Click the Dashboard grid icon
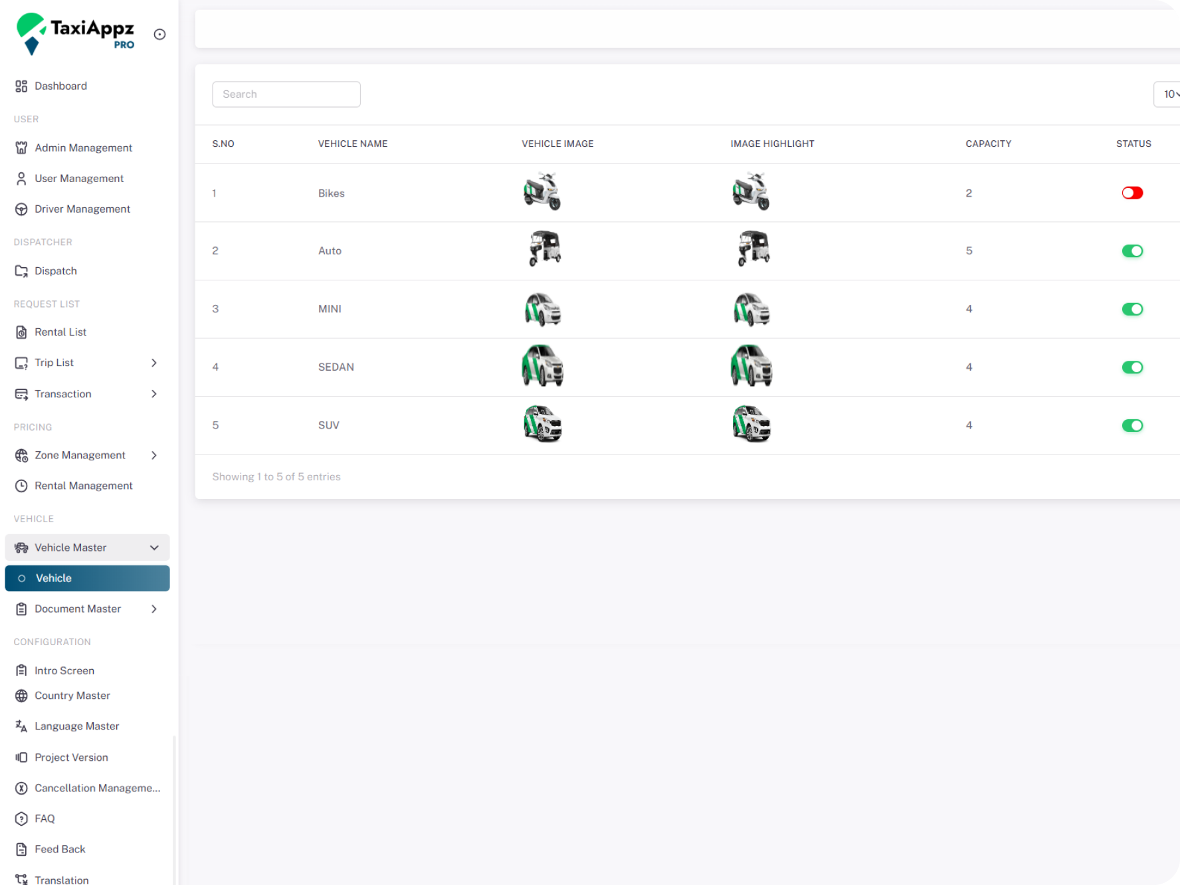The height and width of the screenshot is (885, 1180). 21,86
